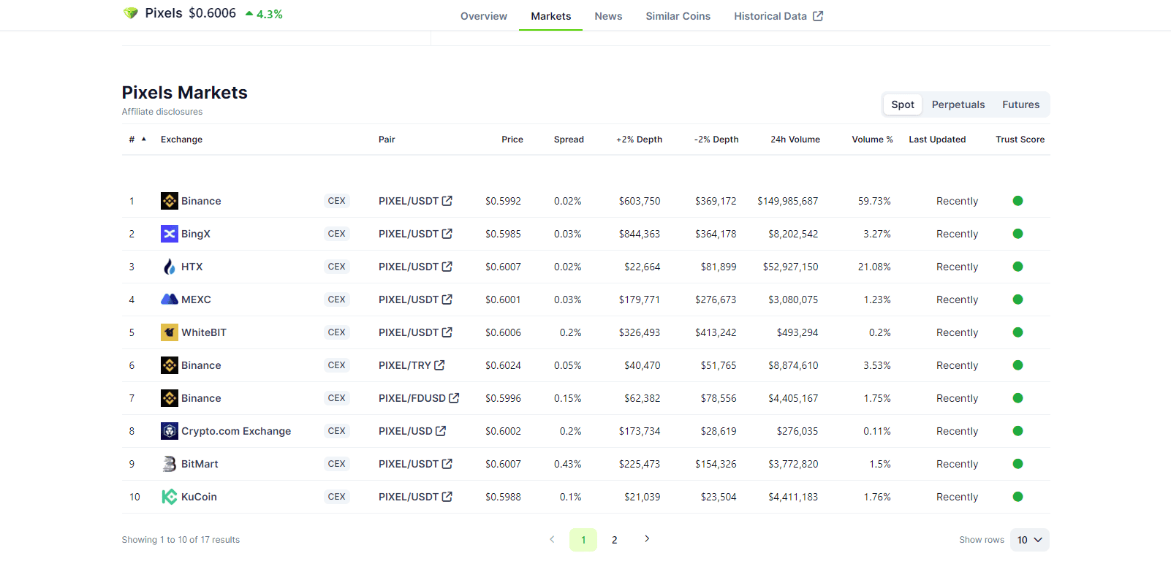Click the MEXC logo icon
This screenshot has width=1171, height=572.
pyautogui.click(x=169, y=300)
